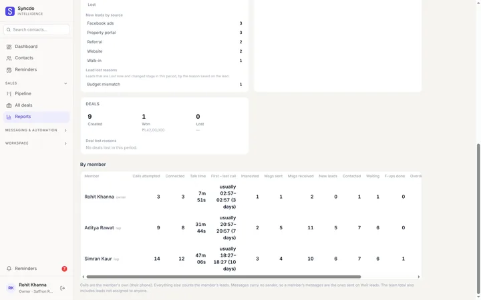Click the 0 Lost deals figure
Screen dimensions: 481x300
pos(198,117)
